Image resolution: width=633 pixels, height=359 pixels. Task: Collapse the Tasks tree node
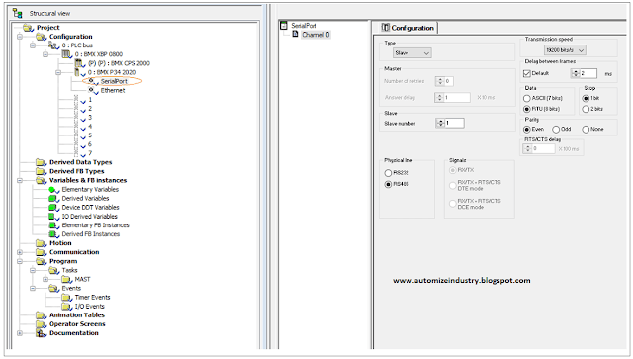(x=33, y=271)
